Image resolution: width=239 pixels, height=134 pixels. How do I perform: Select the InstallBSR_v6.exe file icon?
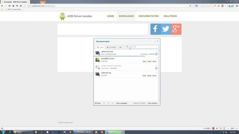tap(97, 60)
